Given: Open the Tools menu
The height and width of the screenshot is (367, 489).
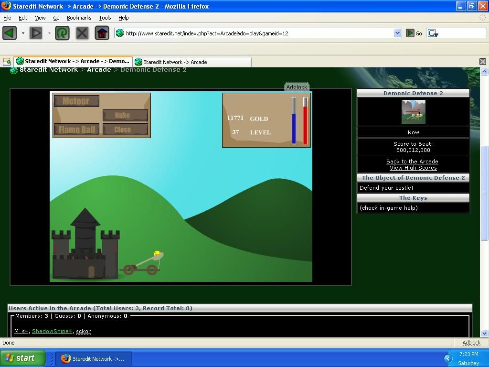Looking at the screenshot, I should point(105,18).
